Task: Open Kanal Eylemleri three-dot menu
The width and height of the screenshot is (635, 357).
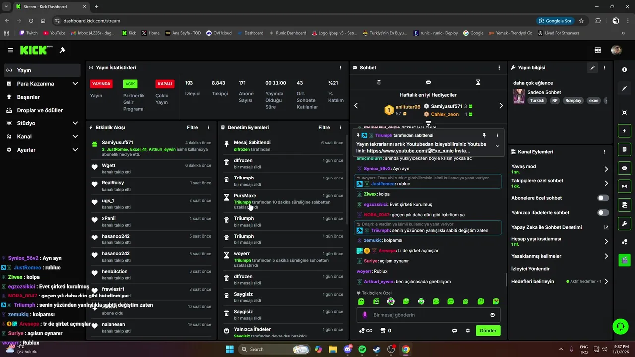Action: pyautogui.click(x=604, y=152)
